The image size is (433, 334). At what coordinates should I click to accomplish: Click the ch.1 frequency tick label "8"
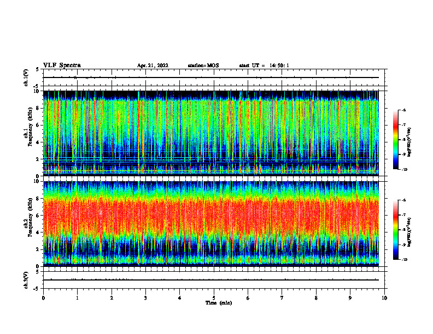pyautogui.click(x=38, y=108)
